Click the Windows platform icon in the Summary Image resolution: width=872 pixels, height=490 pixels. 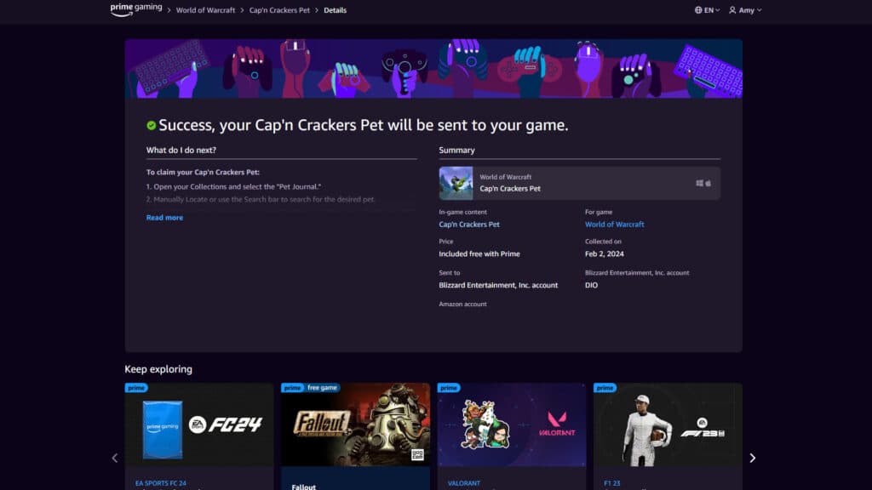(x=702, y=181)
